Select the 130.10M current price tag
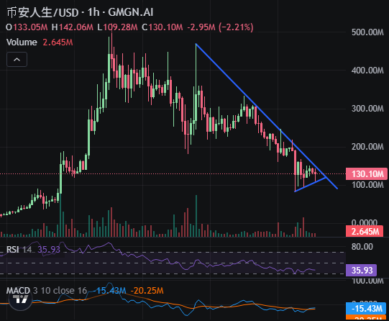The image size is (389, 321). click(367, 173)
